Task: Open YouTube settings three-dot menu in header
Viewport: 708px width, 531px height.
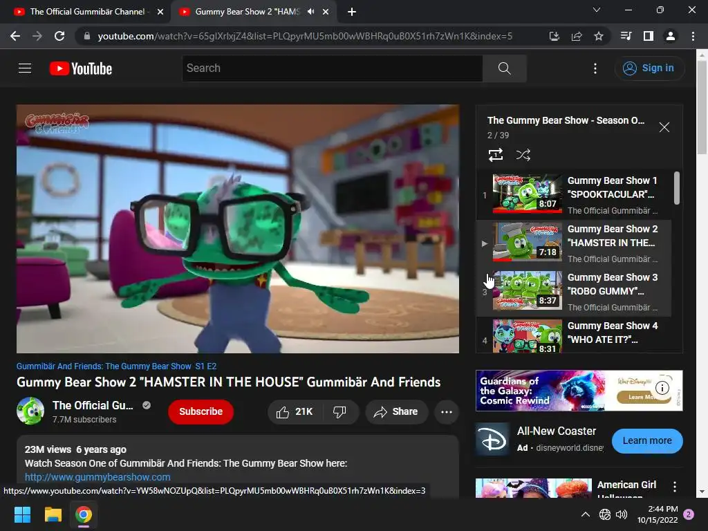Action: click(595, 68)
